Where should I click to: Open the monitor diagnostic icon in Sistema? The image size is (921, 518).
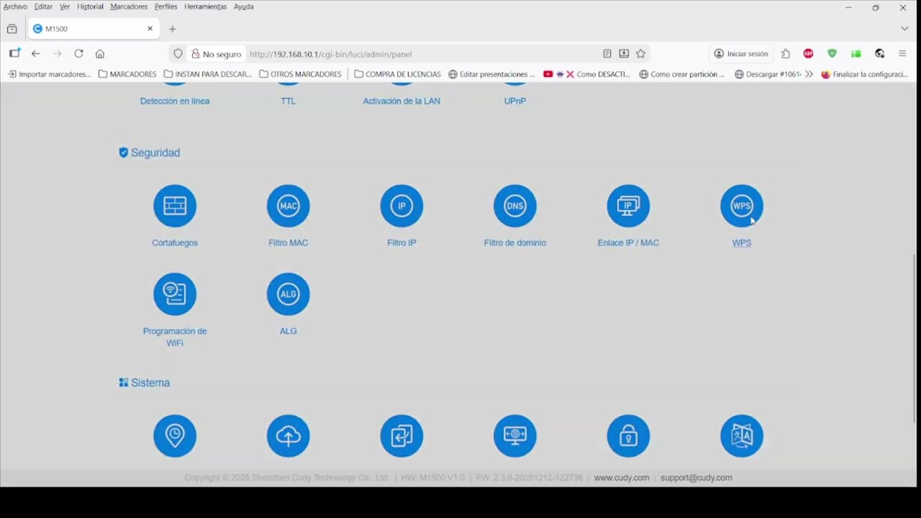515,436
